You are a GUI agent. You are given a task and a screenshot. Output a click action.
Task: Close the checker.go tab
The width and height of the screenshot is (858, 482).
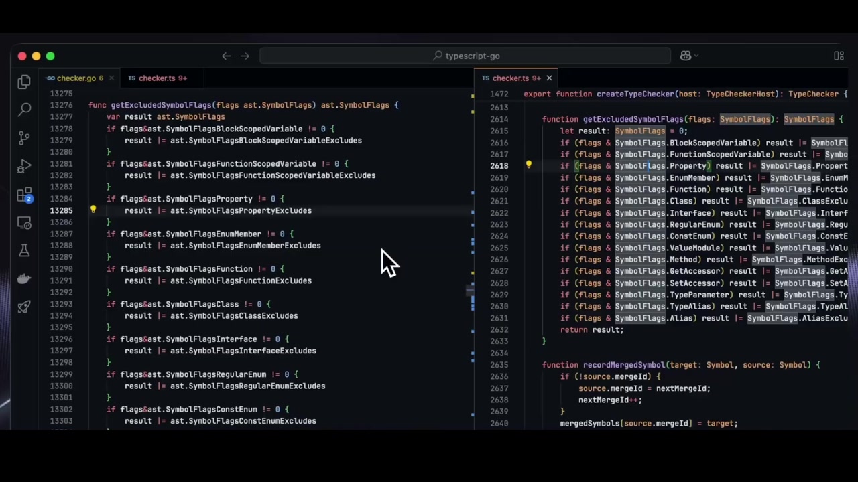point(111,78)
